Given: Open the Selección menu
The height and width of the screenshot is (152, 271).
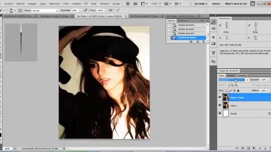Looking at the screenshot, I should pos(54,4).
